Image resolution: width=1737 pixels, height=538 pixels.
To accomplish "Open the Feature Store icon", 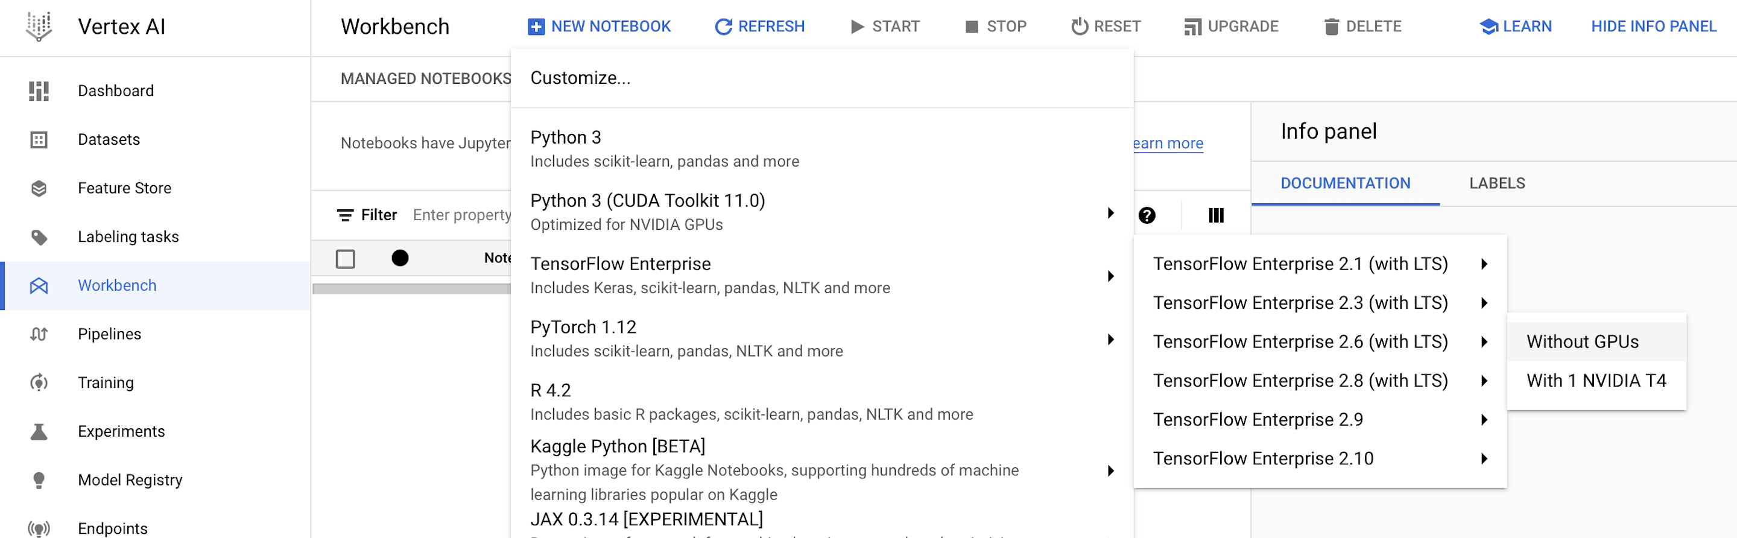I will (x=39, y=188).
